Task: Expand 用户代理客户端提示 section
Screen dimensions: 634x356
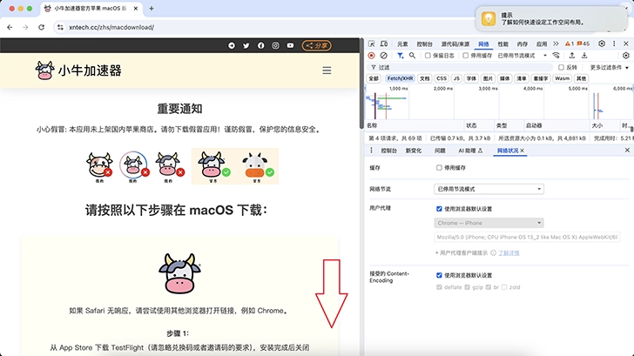Action: coord(462,253)
